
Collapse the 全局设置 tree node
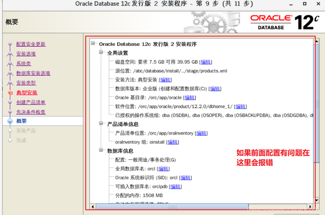pos(101,52)
